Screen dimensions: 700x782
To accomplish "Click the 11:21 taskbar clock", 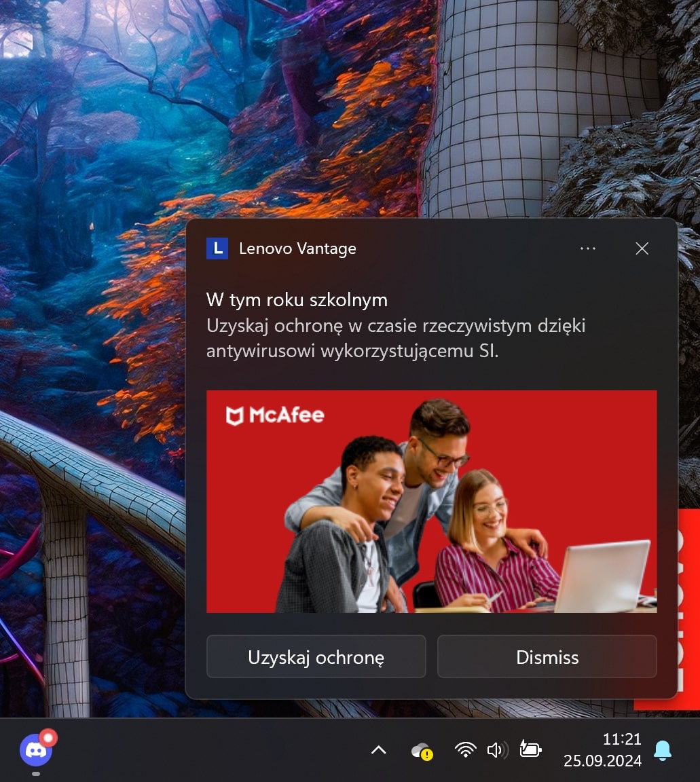I will pyautogui.click(x=621, y=739).
